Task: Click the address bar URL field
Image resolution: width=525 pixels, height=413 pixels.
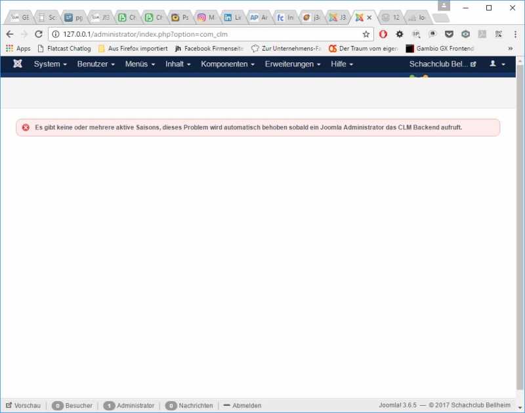Action: (x=203, y=34)
